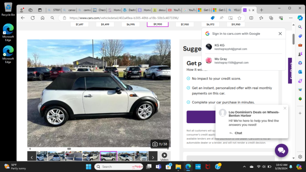Image resolution: width=306 pixels, height=172 pixels.
Task: Open sidebar settings gear
Action: click(x=300, y=157)
